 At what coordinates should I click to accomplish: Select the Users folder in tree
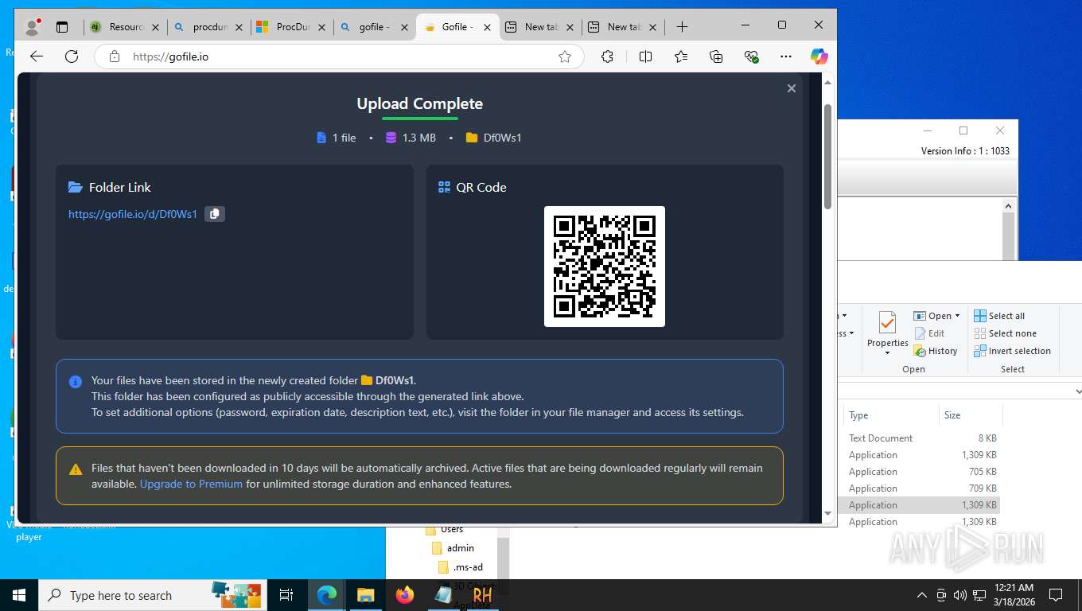451,529
